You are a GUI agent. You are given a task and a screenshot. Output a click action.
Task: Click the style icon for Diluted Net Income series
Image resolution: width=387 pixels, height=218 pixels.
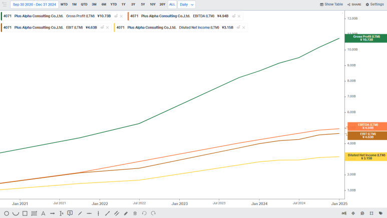(238, 28)
